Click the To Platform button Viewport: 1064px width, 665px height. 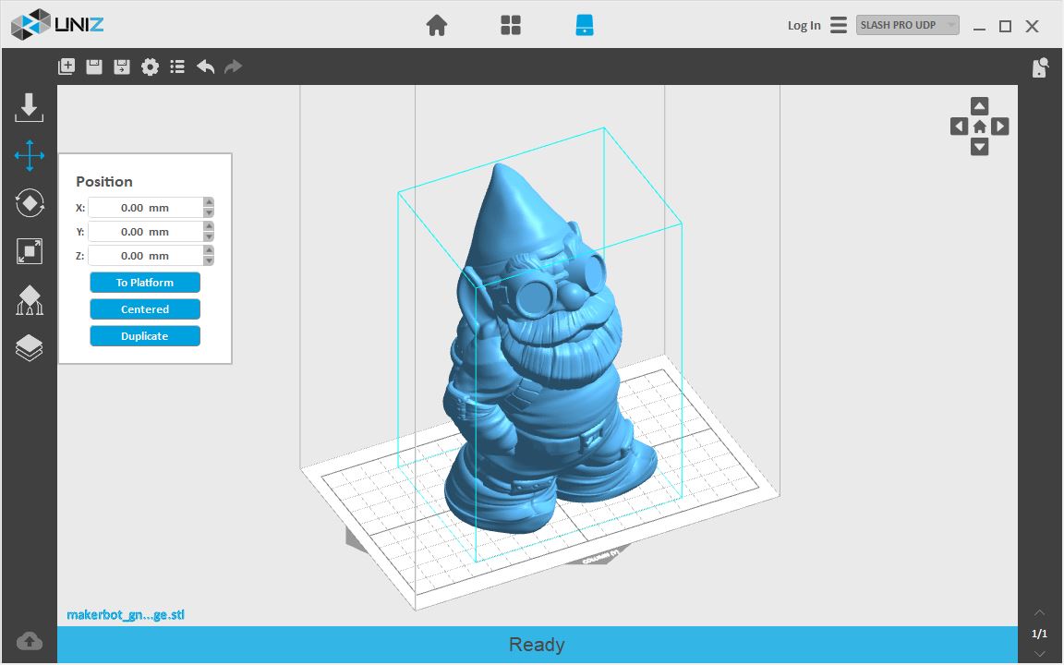click(x=145, y=282)
